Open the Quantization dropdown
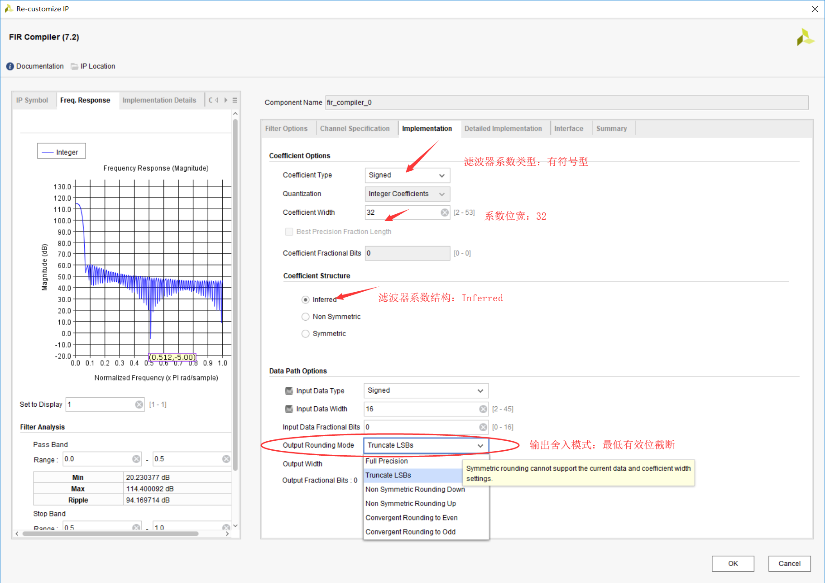 (407, 194)
